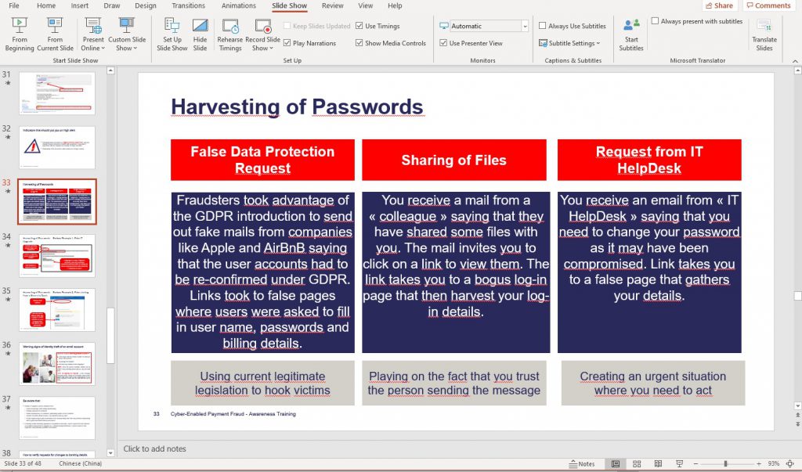Select the Sharing of Files red box
This screenshot has width=802, height=472.
(453, 160)
